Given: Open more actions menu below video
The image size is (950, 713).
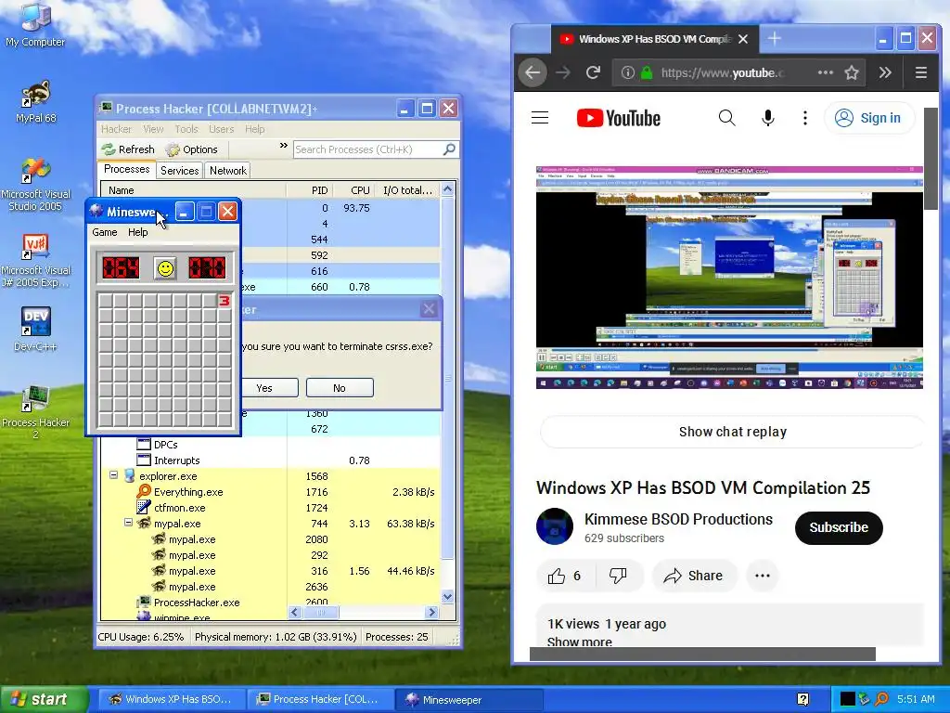Looking at the screenshot, I should click(x=763, y=576).
